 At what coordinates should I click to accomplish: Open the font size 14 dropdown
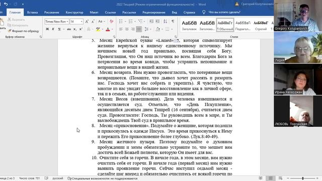click(x=82, y=22)
